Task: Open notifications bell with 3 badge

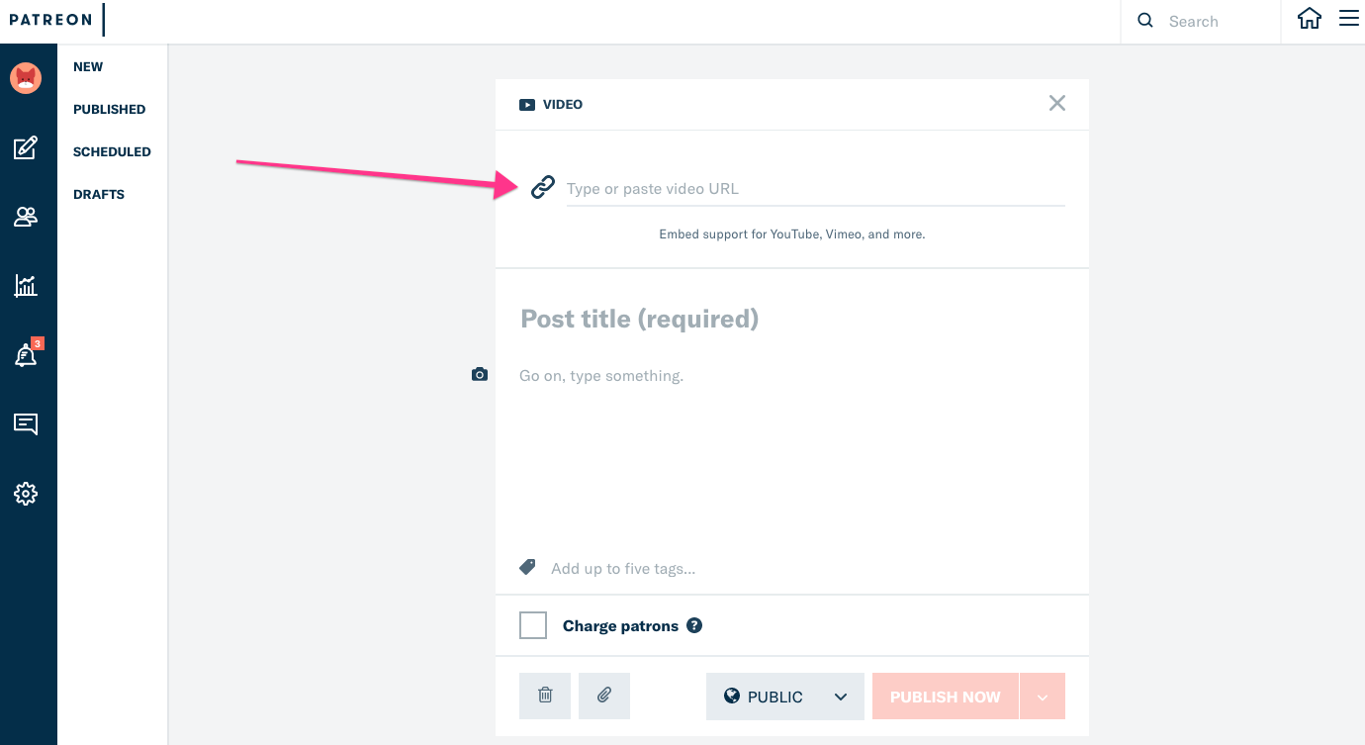Action: tap(26, 356)
